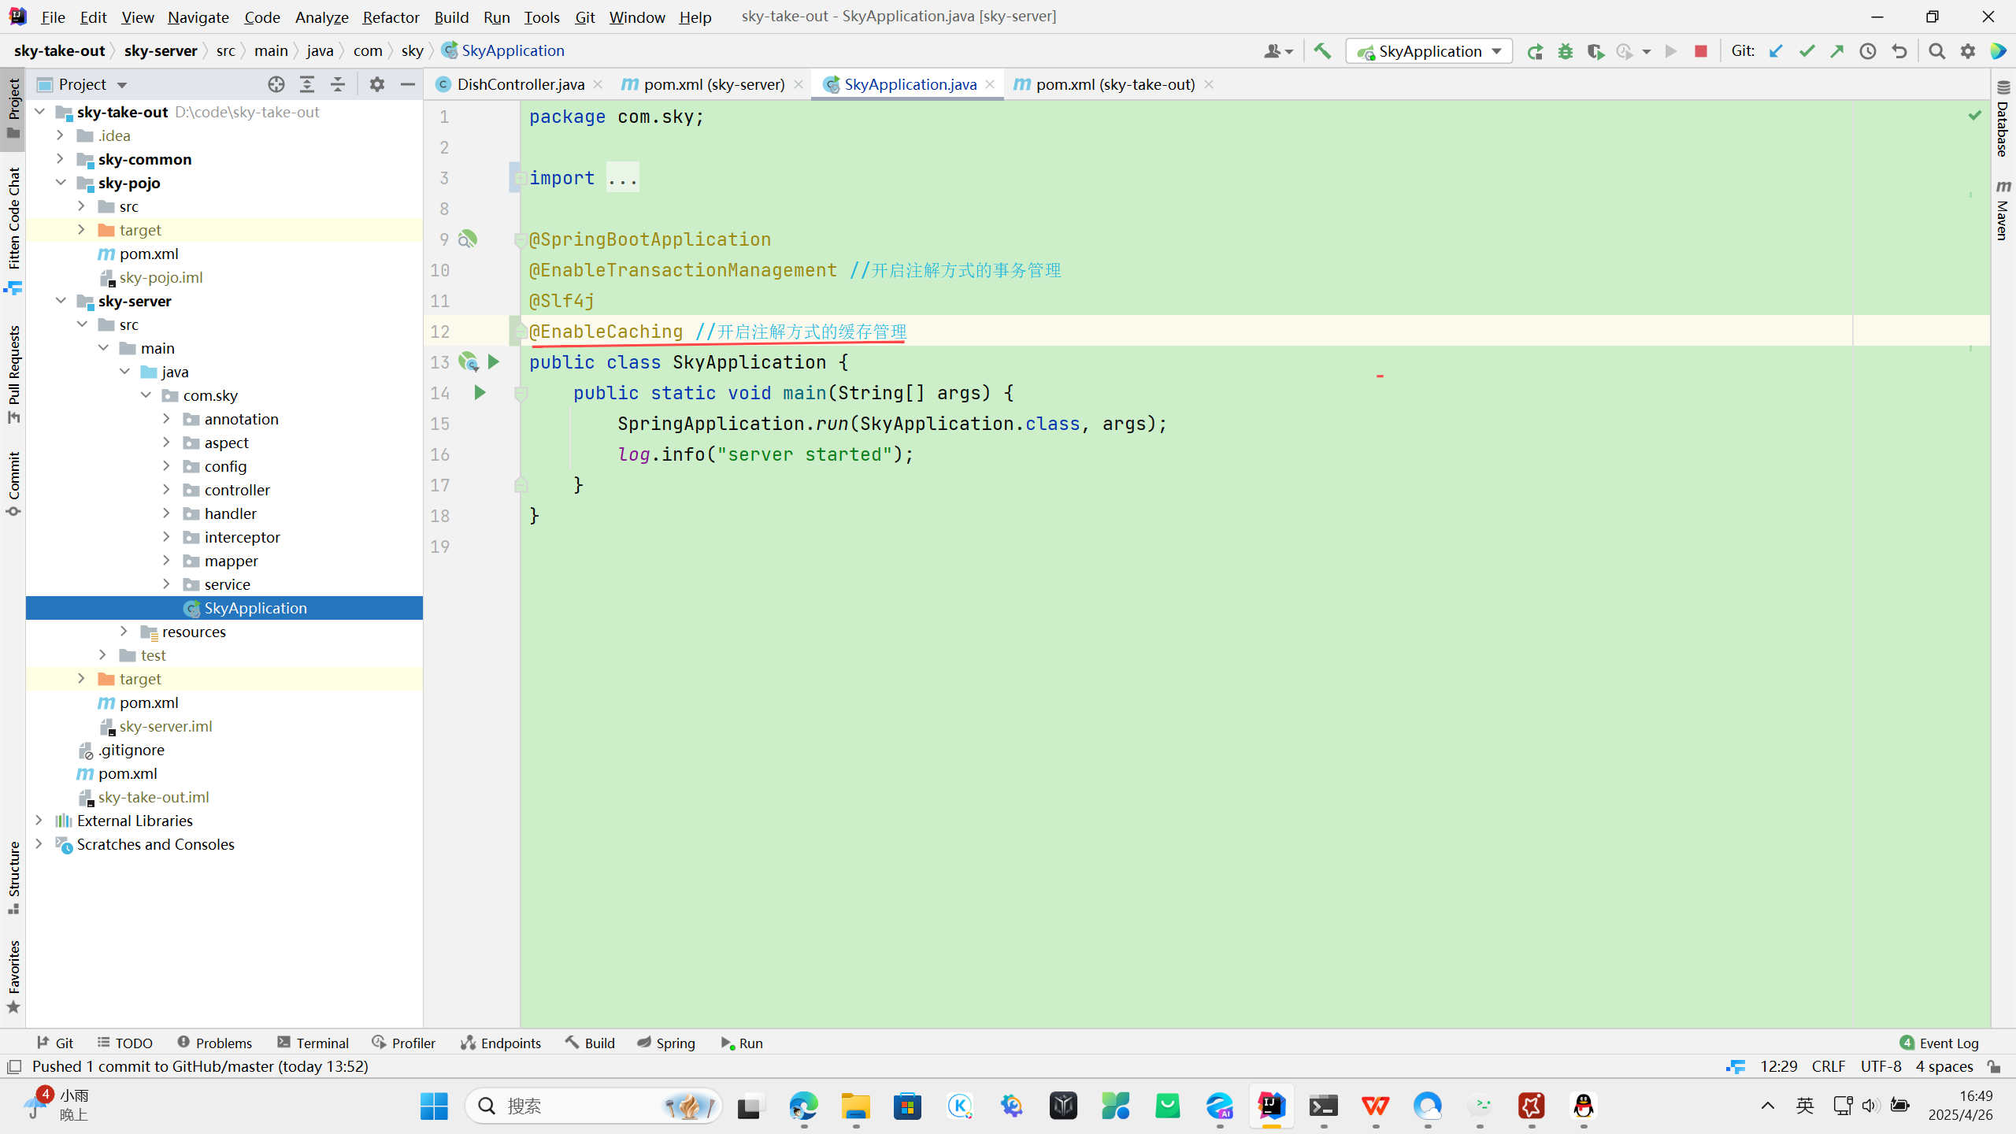The width and height of the screenshot is (2016, 1134).
Task: Expand the controller package node
Action: [x=166, y=490]
